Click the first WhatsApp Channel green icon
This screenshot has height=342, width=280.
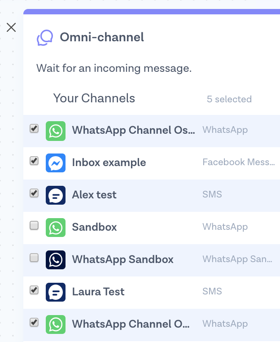pyautogui.click(x=56, y=130)
